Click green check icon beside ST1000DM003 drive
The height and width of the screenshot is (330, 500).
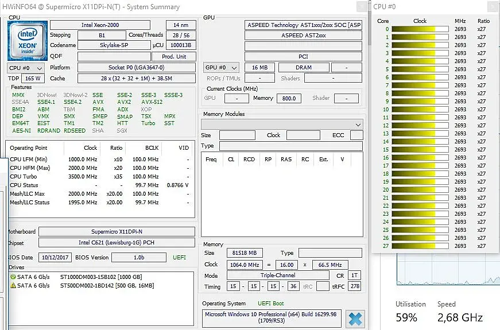click(x=13, y=277)
